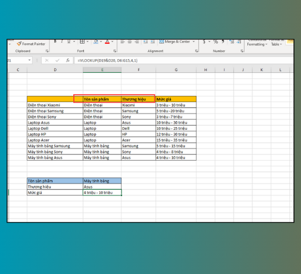Apply Percent style
Screen dimensions: 301x274
(216, 42)
